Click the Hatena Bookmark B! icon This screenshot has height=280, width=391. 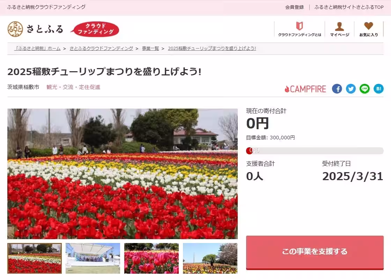(x=378, y=89)
